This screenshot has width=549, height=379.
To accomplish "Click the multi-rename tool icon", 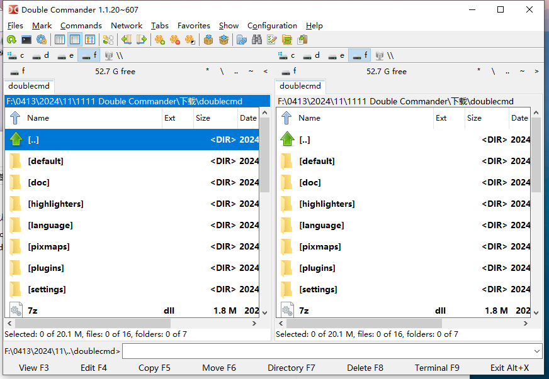I will (272, 40).
